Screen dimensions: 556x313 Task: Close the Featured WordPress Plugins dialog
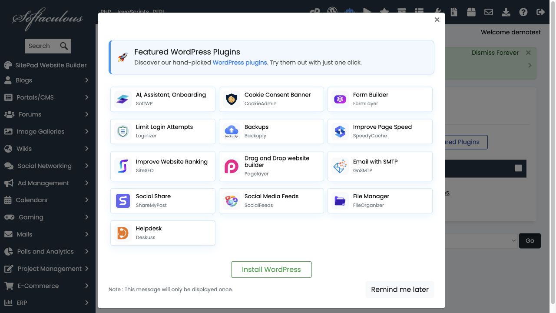coord(437,20)
